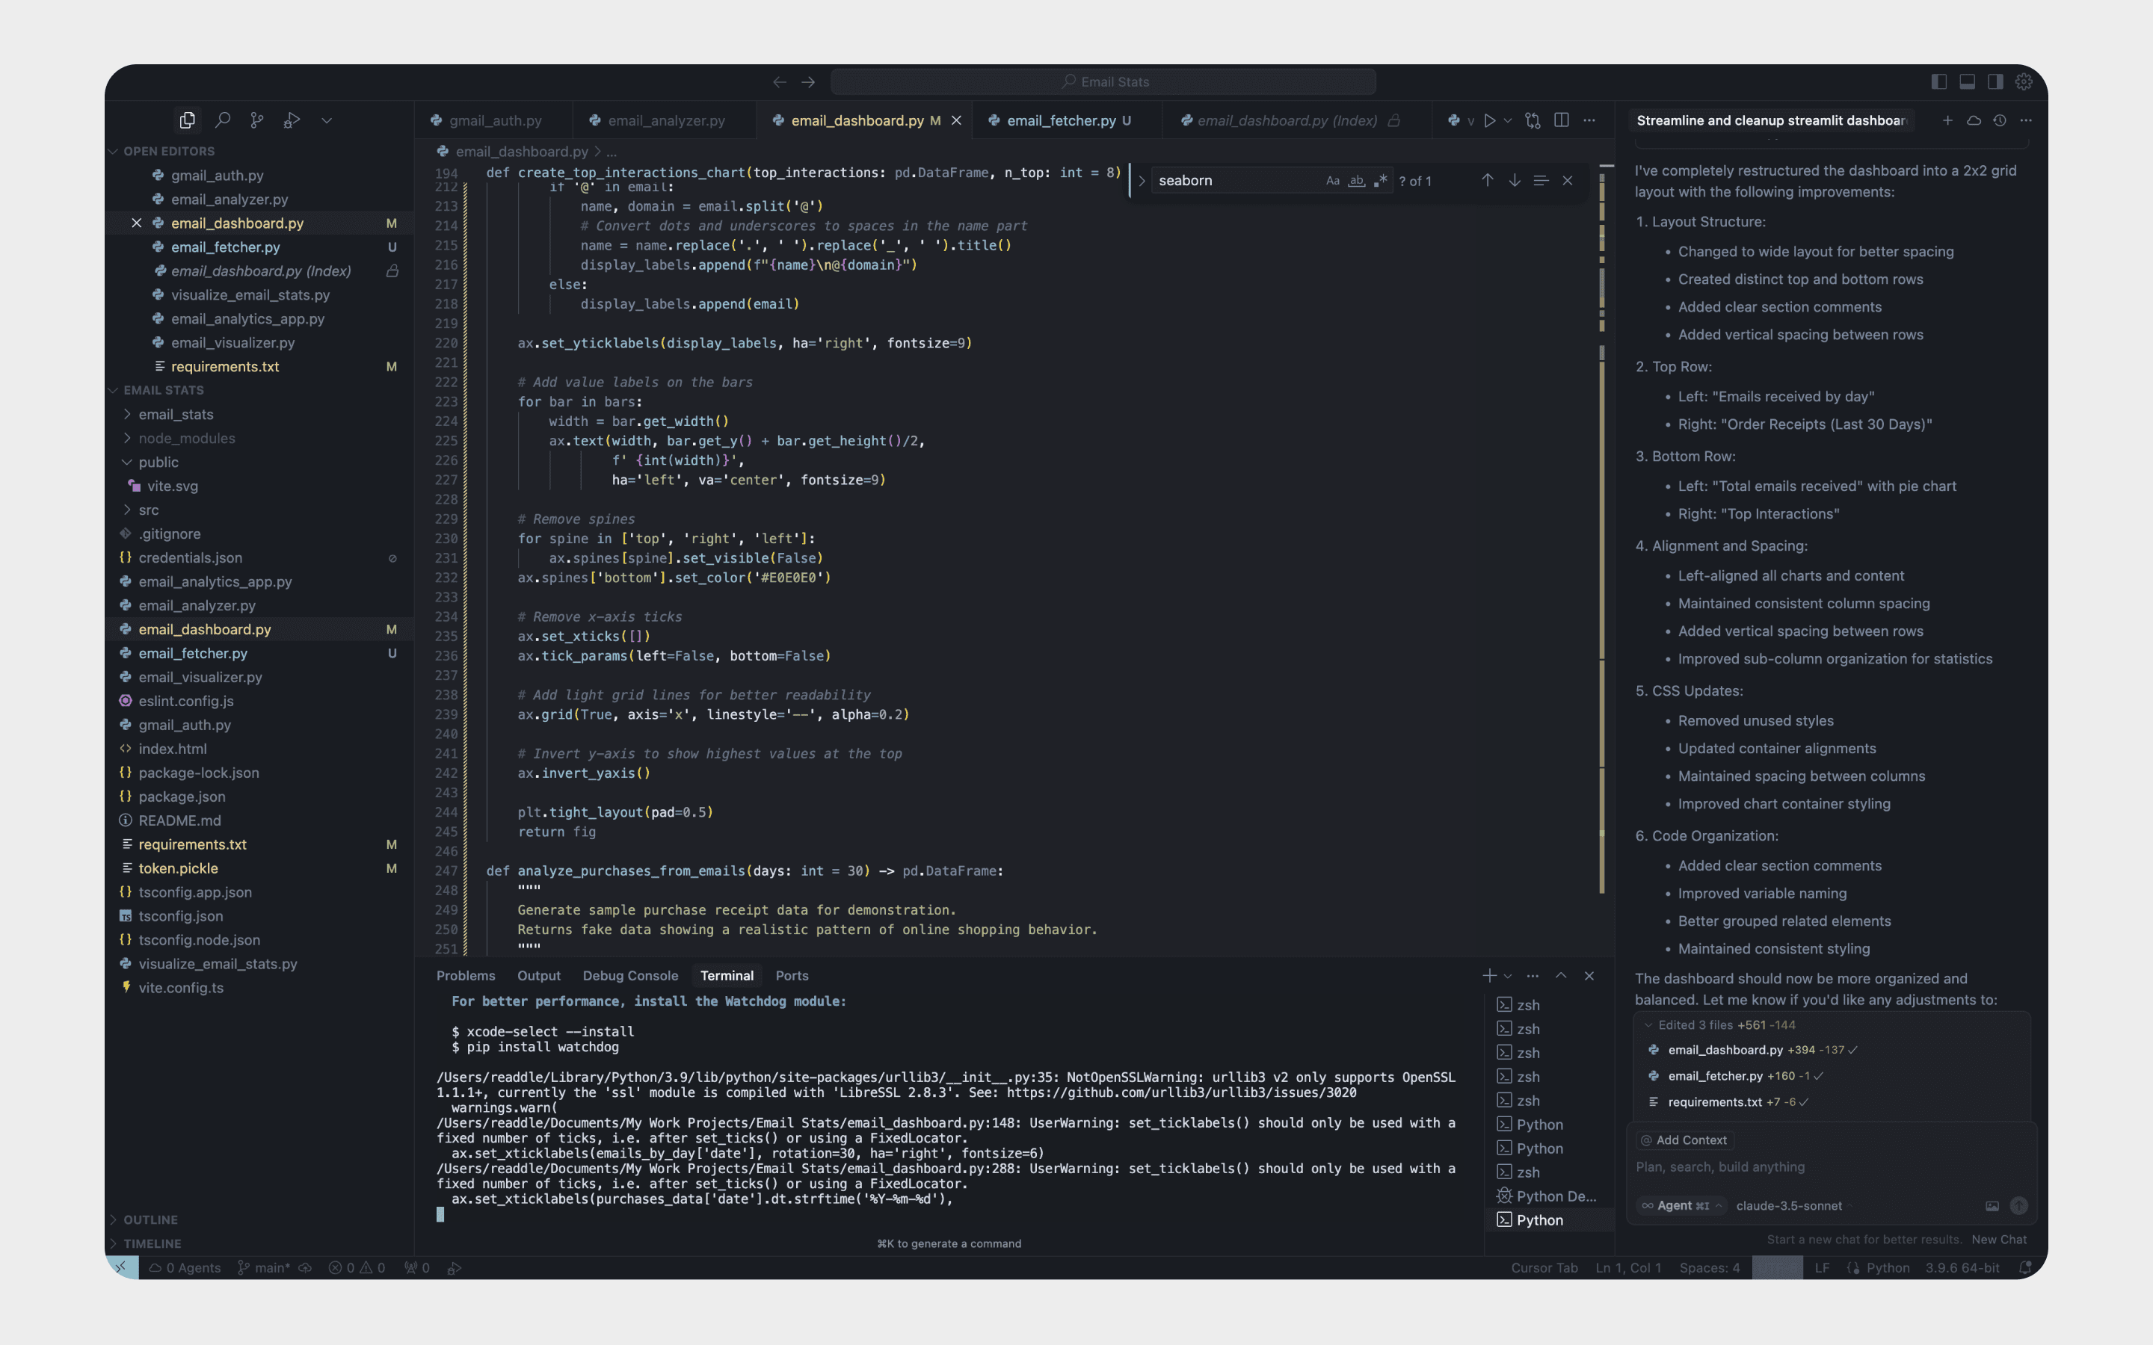The image size is (2153, 1345).
Task: Open settings gear in the title bar
Action: pos(2023,82)
